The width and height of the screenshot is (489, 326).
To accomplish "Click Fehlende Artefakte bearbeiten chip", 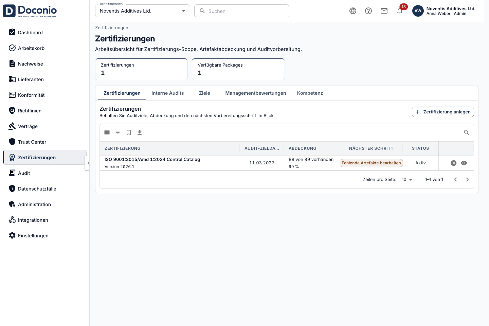I will [371, 163].
